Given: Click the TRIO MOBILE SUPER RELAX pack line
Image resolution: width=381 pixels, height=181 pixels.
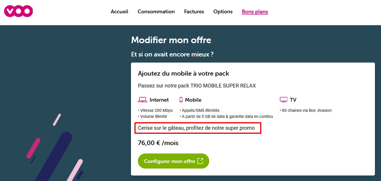Looking at the screenshot, I should pos(197,86).
